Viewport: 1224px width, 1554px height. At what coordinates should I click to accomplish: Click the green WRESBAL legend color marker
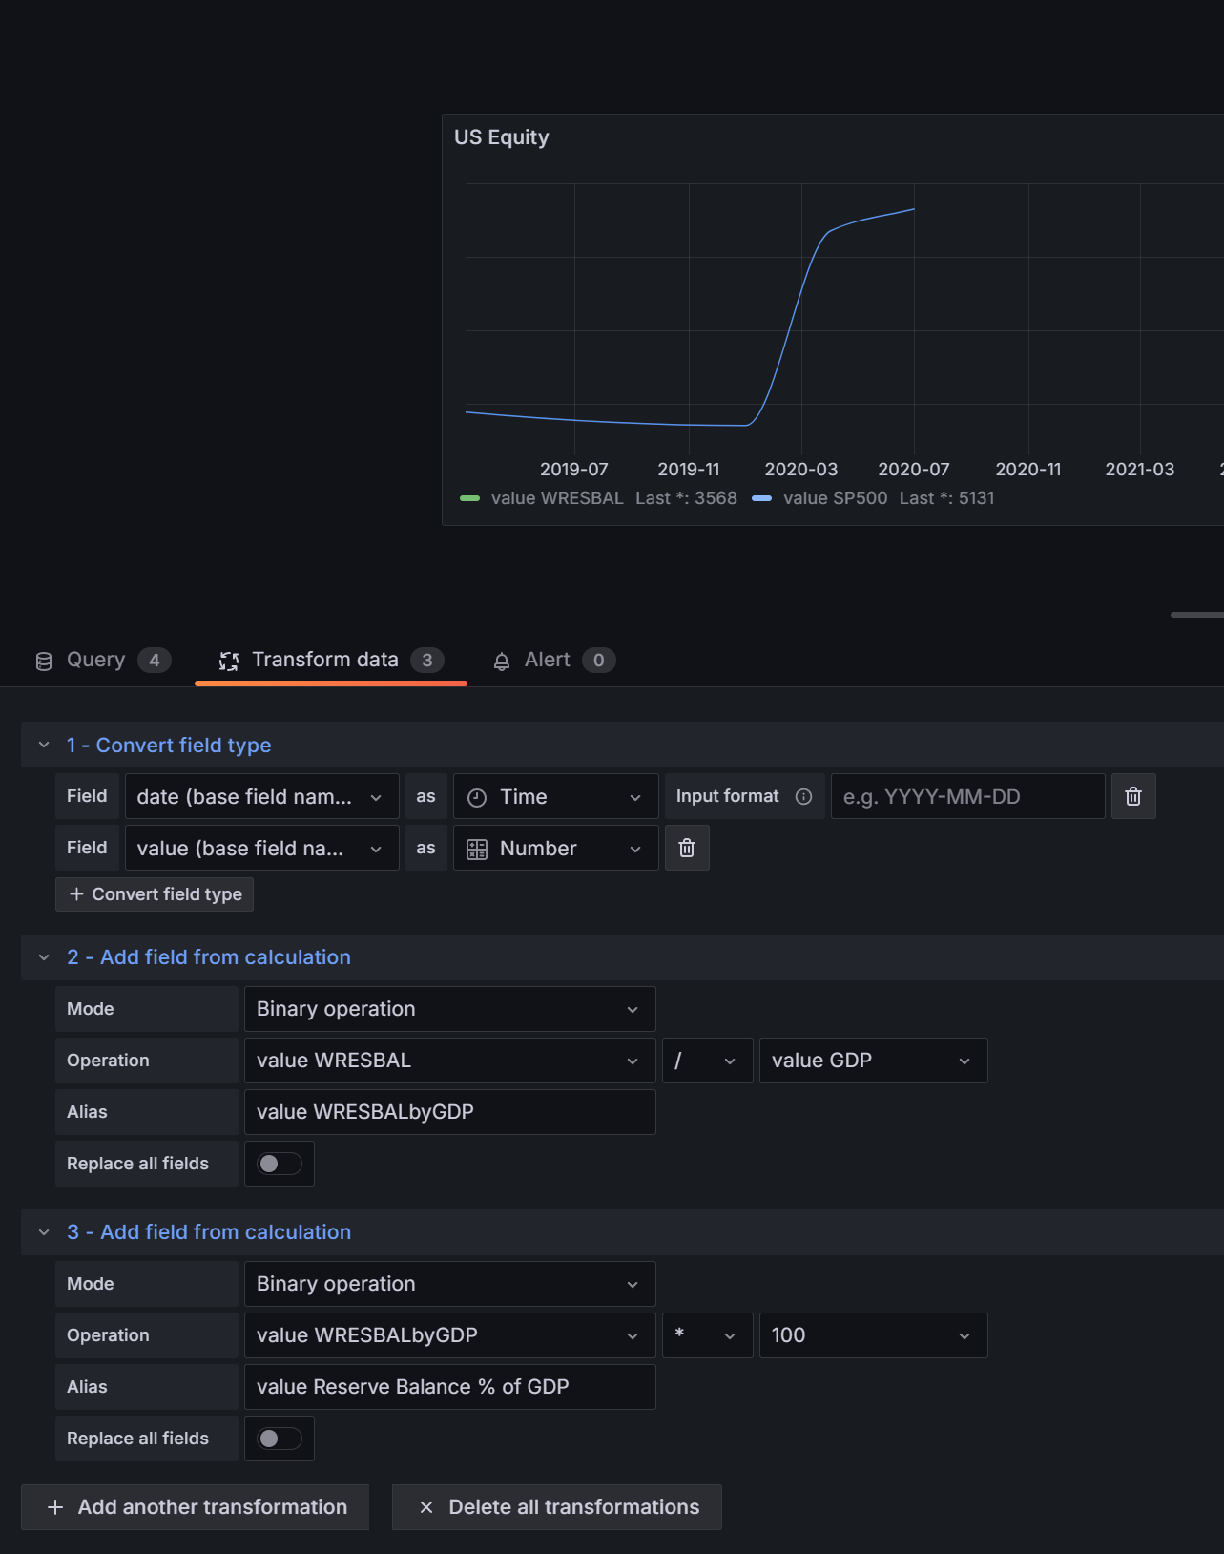pos(469,498)
